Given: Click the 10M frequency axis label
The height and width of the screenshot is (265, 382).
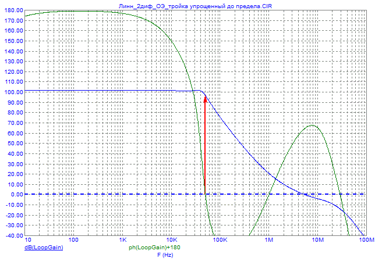Looking at the screenshot, I should (x=318, y=240).
